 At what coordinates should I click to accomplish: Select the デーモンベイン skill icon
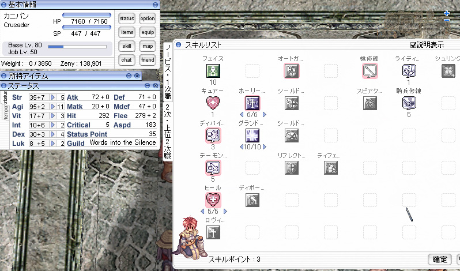tap(213, 168)
